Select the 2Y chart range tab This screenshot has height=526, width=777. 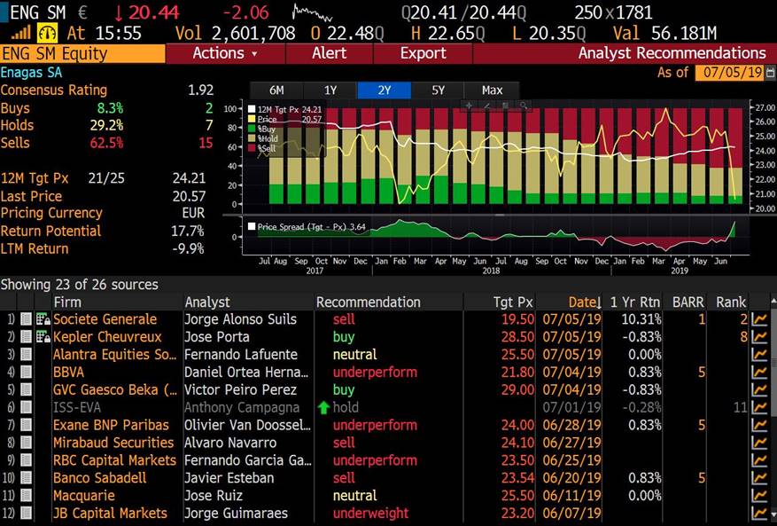click(384, 90)
